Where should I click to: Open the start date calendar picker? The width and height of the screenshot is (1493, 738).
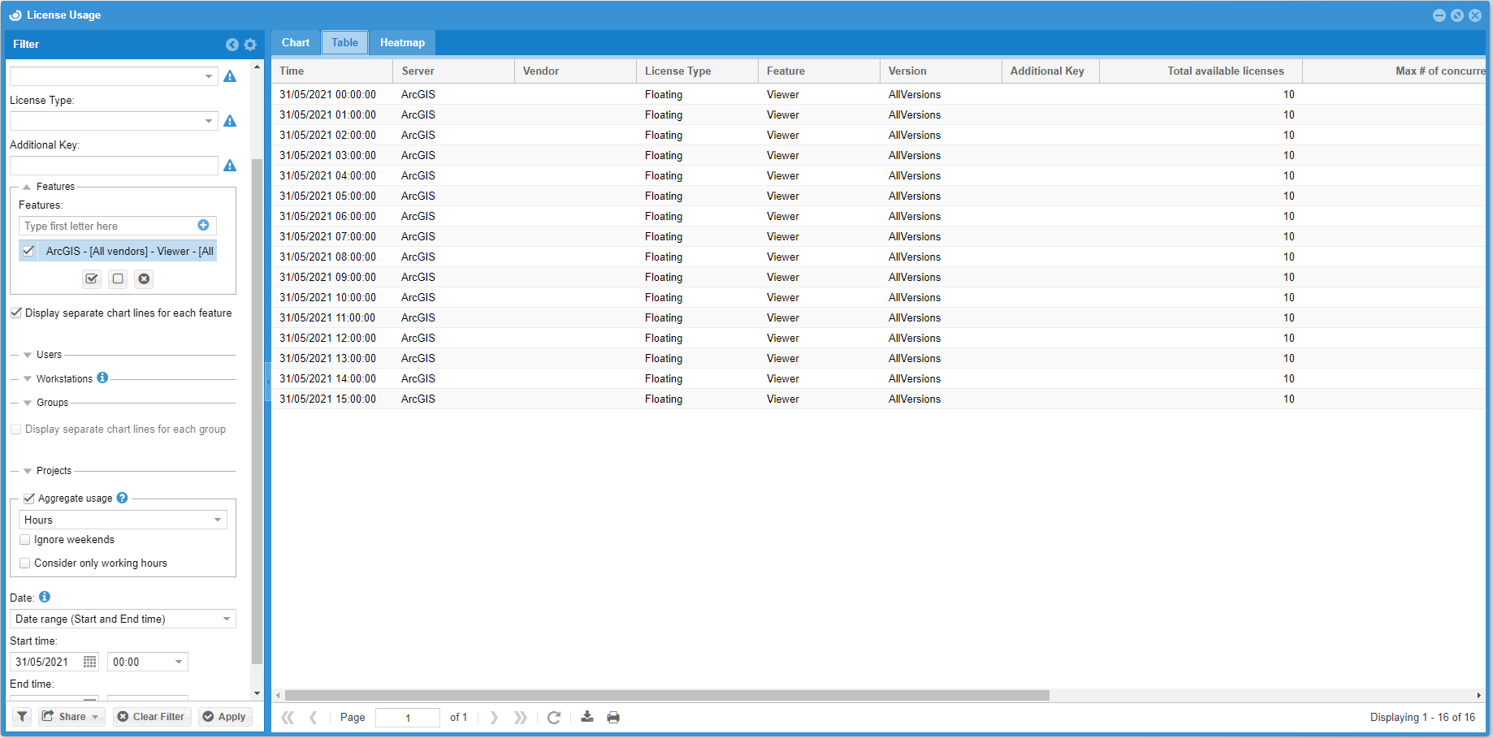point(90,662)
